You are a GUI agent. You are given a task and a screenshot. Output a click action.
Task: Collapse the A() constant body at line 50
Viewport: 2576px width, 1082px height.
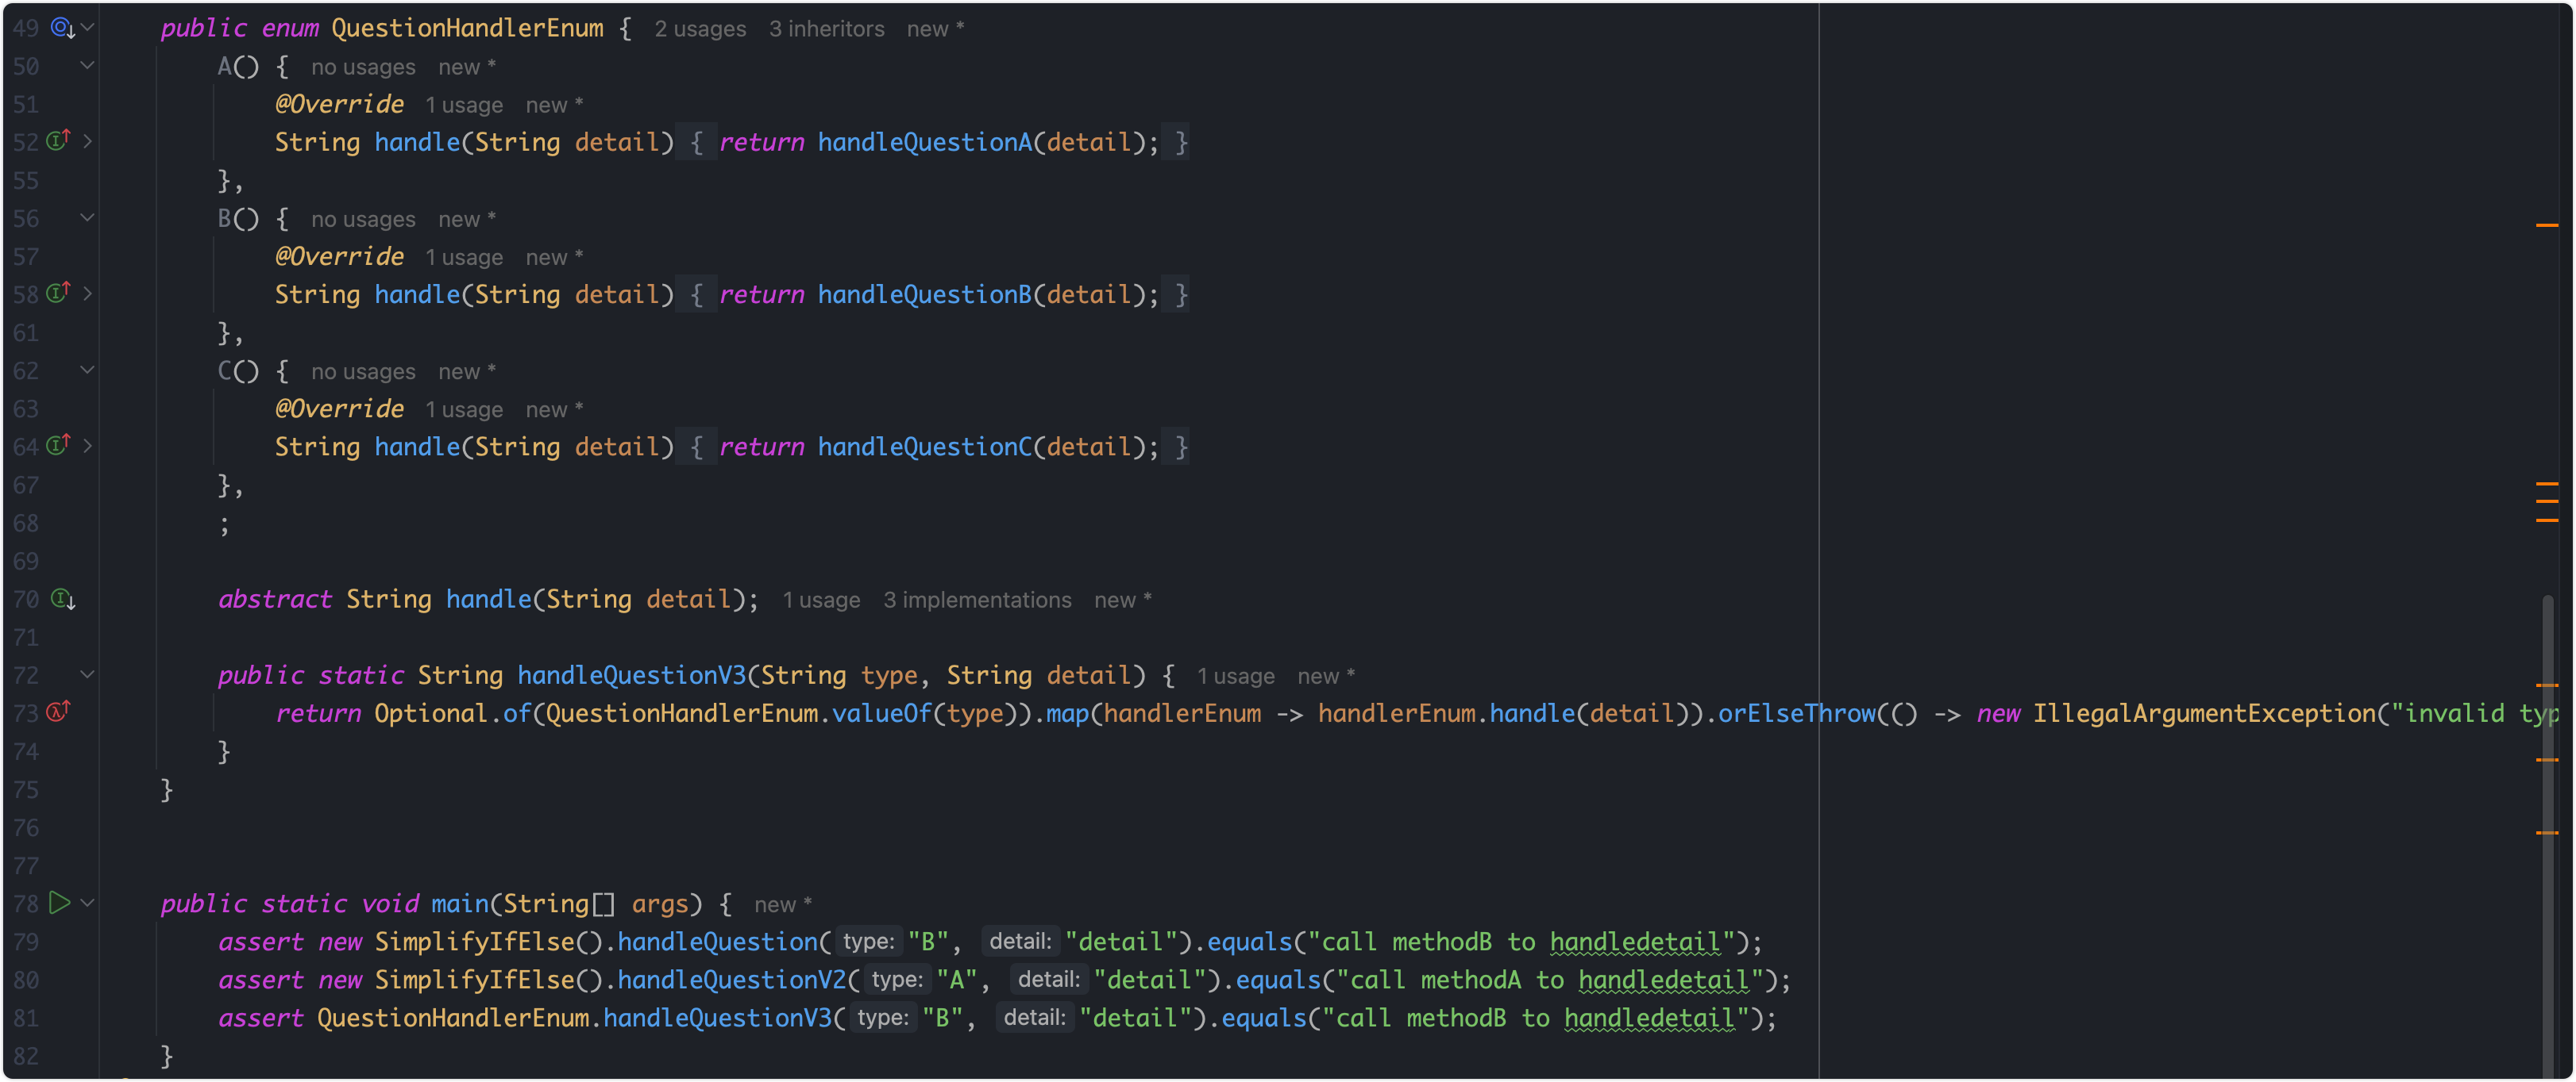(88, 66)
